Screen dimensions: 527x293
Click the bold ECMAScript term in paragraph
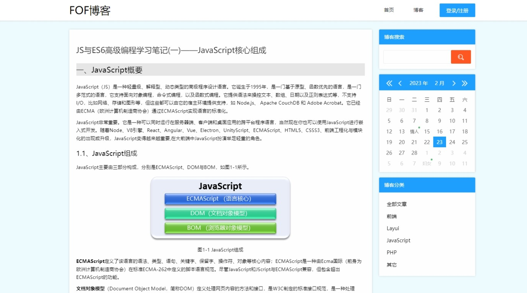point(91,261)
